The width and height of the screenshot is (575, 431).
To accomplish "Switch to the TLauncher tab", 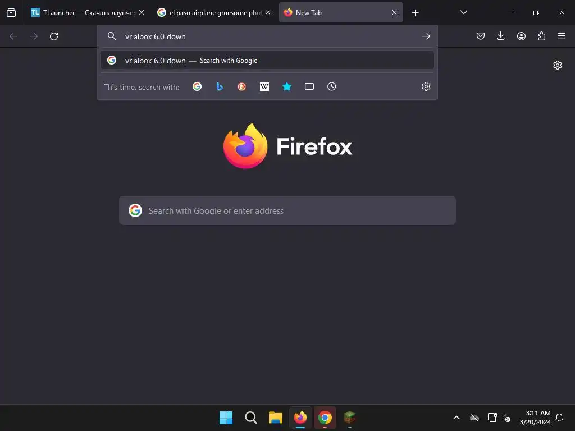I will click(x=87, y=12).
